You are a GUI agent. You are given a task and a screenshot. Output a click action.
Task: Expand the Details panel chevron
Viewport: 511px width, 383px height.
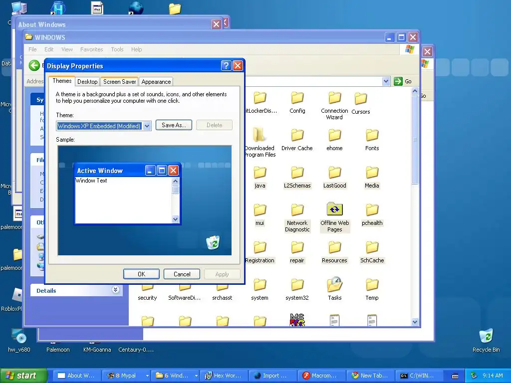[115, 290]
